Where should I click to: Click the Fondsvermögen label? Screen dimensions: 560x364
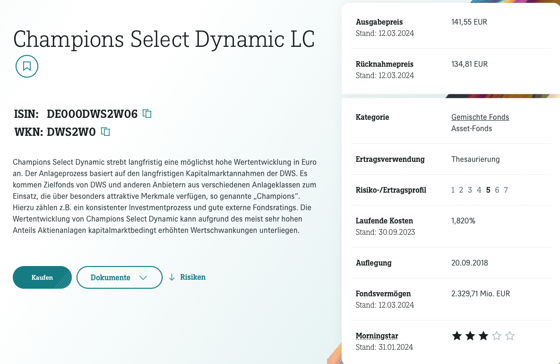383,293
